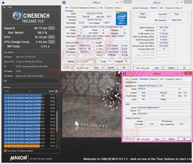
Task: Click the pink CPU-Z window title icon
Action: point(124,74)
